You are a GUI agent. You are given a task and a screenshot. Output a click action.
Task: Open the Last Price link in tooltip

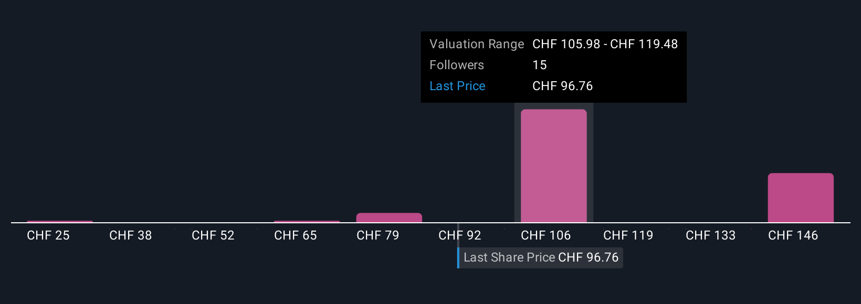point(457,86)
